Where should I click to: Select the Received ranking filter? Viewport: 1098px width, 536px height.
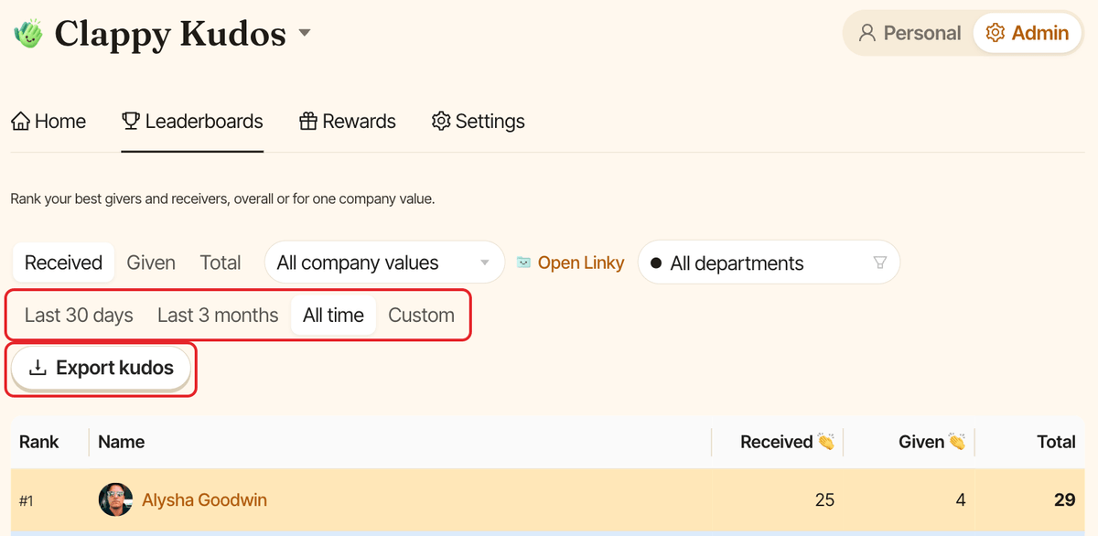(63, 263)
